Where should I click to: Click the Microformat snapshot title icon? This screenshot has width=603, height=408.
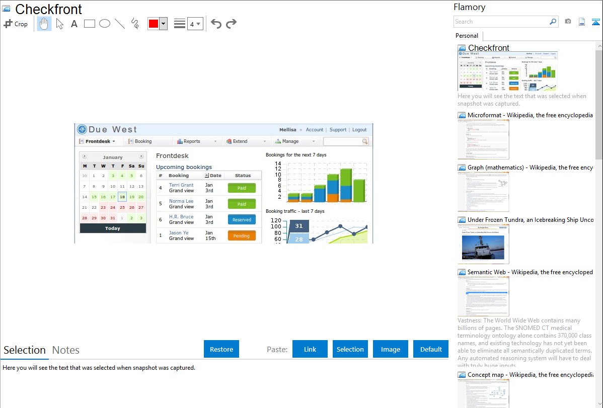(462, 115)
